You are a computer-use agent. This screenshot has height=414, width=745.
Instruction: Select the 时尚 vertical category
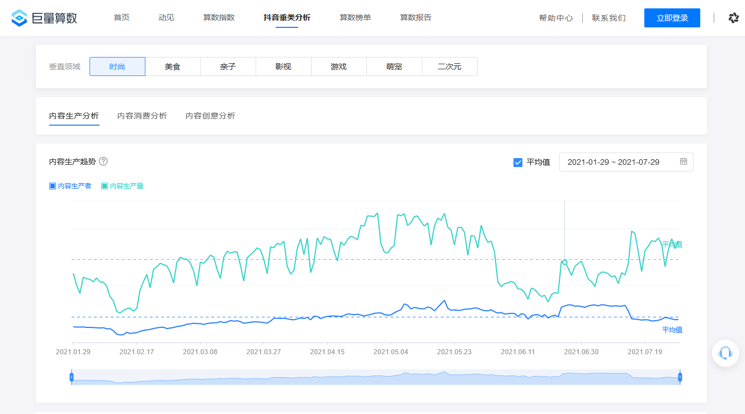point(117,66)
